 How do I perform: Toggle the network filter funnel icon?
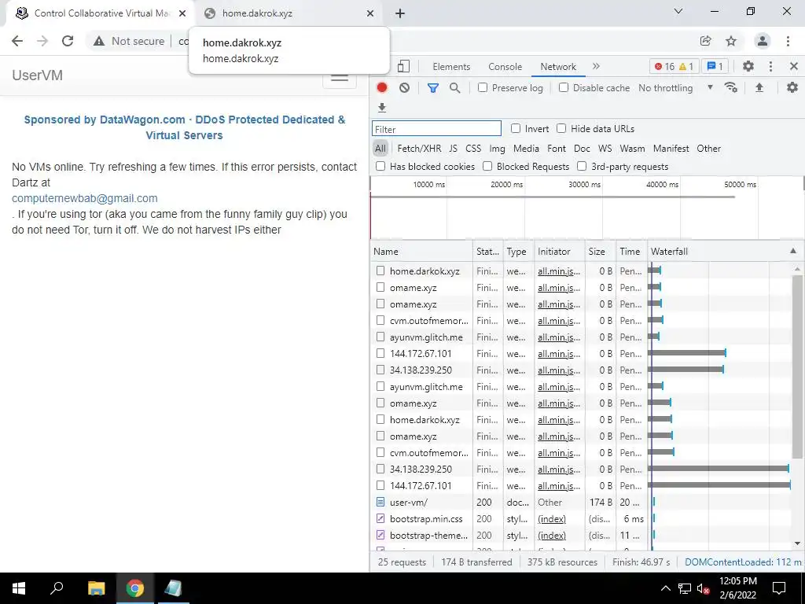point(433,88)
